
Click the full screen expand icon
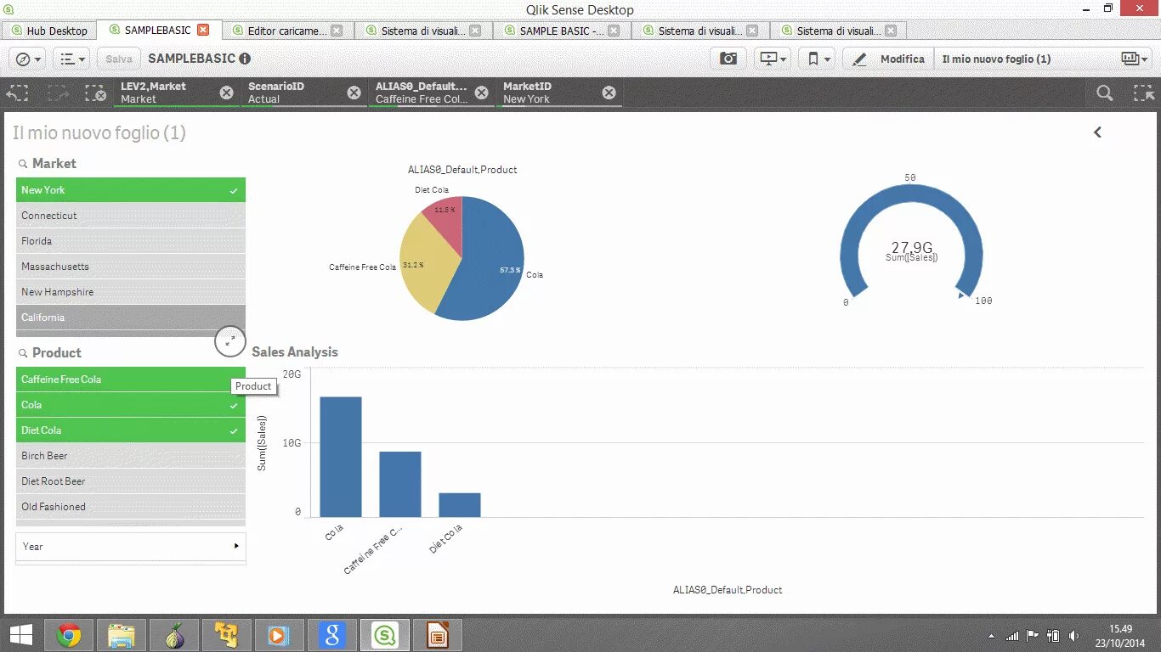coord(230,340)
